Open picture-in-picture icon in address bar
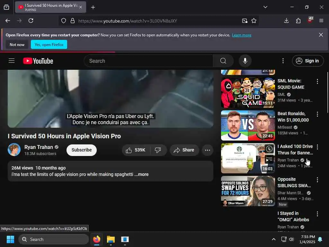The image size is (329, 247). click(245, 21)
